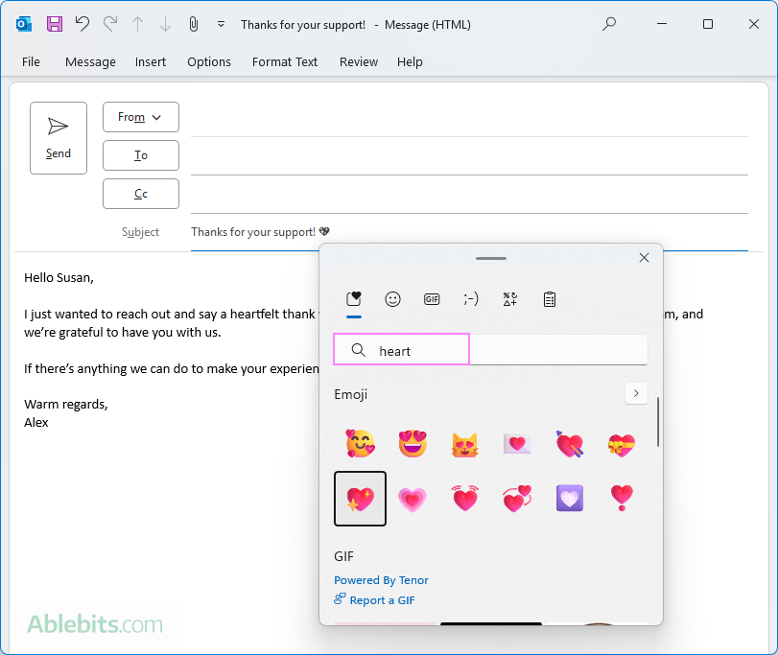The width and height of the screenshot is (778, 655).
Task: Open the Format Text tab
Action: click(x=285, y=61)
